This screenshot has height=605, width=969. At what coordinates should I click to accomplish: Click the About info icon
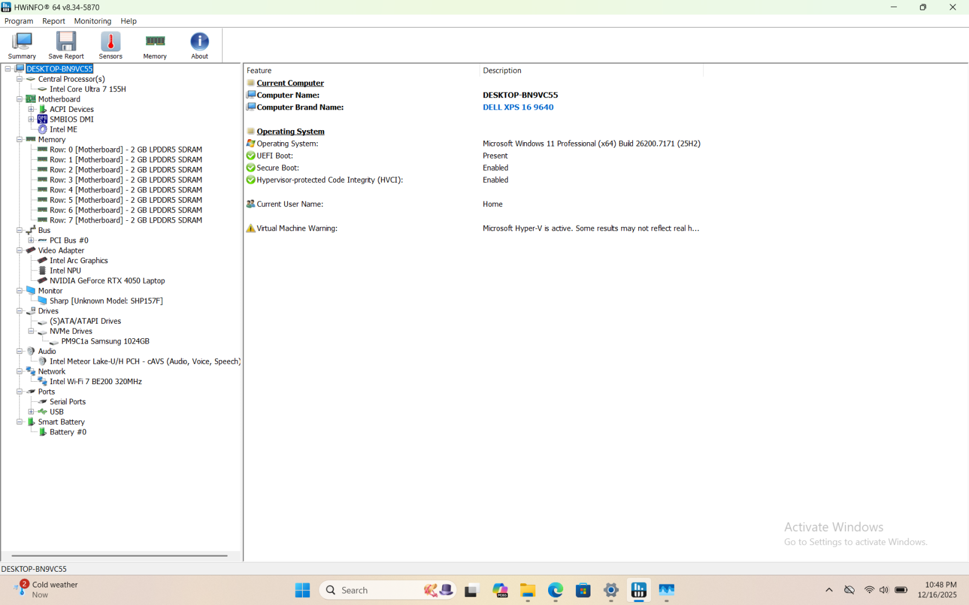coord(199,46)
